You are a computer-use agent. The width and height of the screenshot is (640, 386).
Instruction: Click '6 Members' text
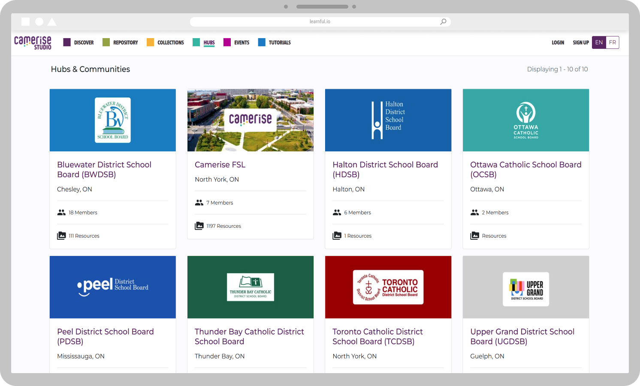[357, 212]
